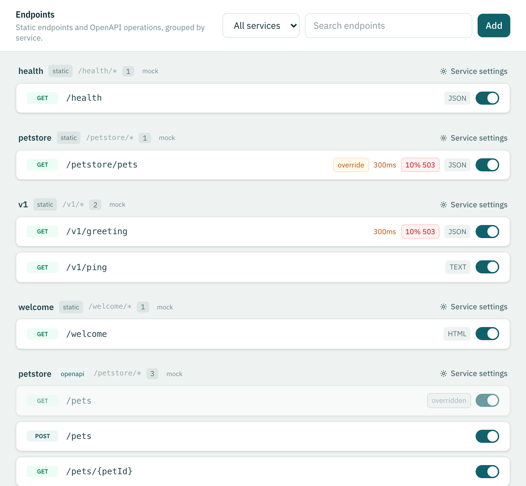Viewport: 526px width, 486px height.
Task: Click the openapi tag next to petstore
Action: [72, 374]
